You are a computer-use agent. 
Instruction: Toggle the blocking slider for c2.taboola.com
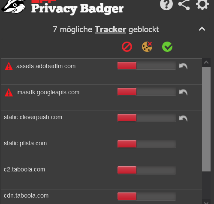click(x=147, y=170)
